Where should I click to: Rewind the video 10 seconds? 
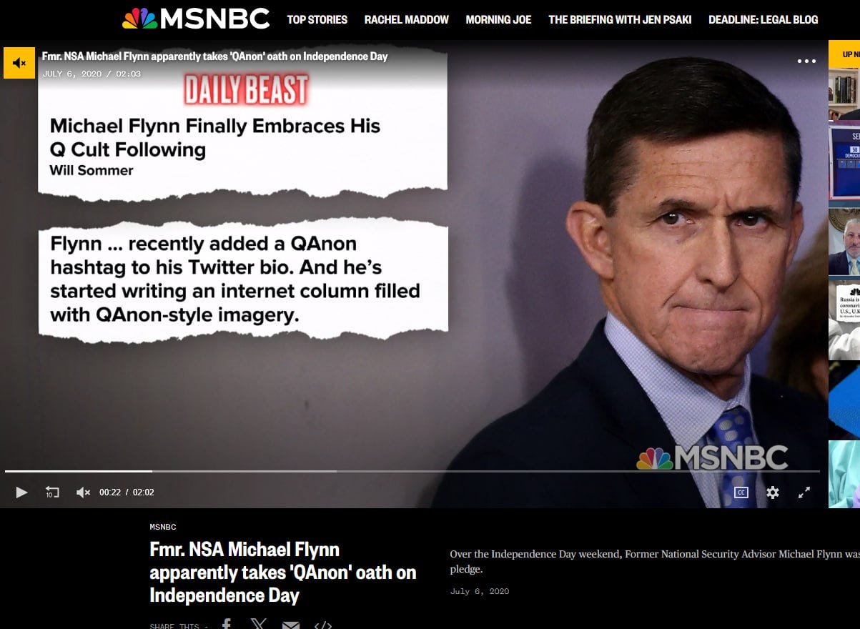(x=52, y=492)
